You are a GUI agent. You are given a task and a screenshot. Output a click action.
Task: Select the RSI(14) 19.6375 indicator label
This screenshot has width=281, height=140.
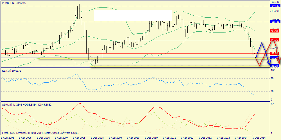pos(11,71)
